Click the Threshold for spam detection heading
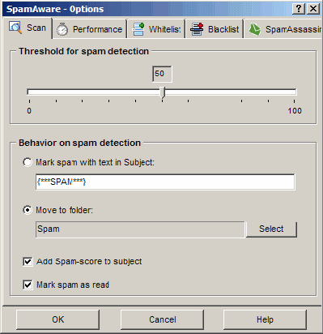The image size is (323, 334). point(83,51)
